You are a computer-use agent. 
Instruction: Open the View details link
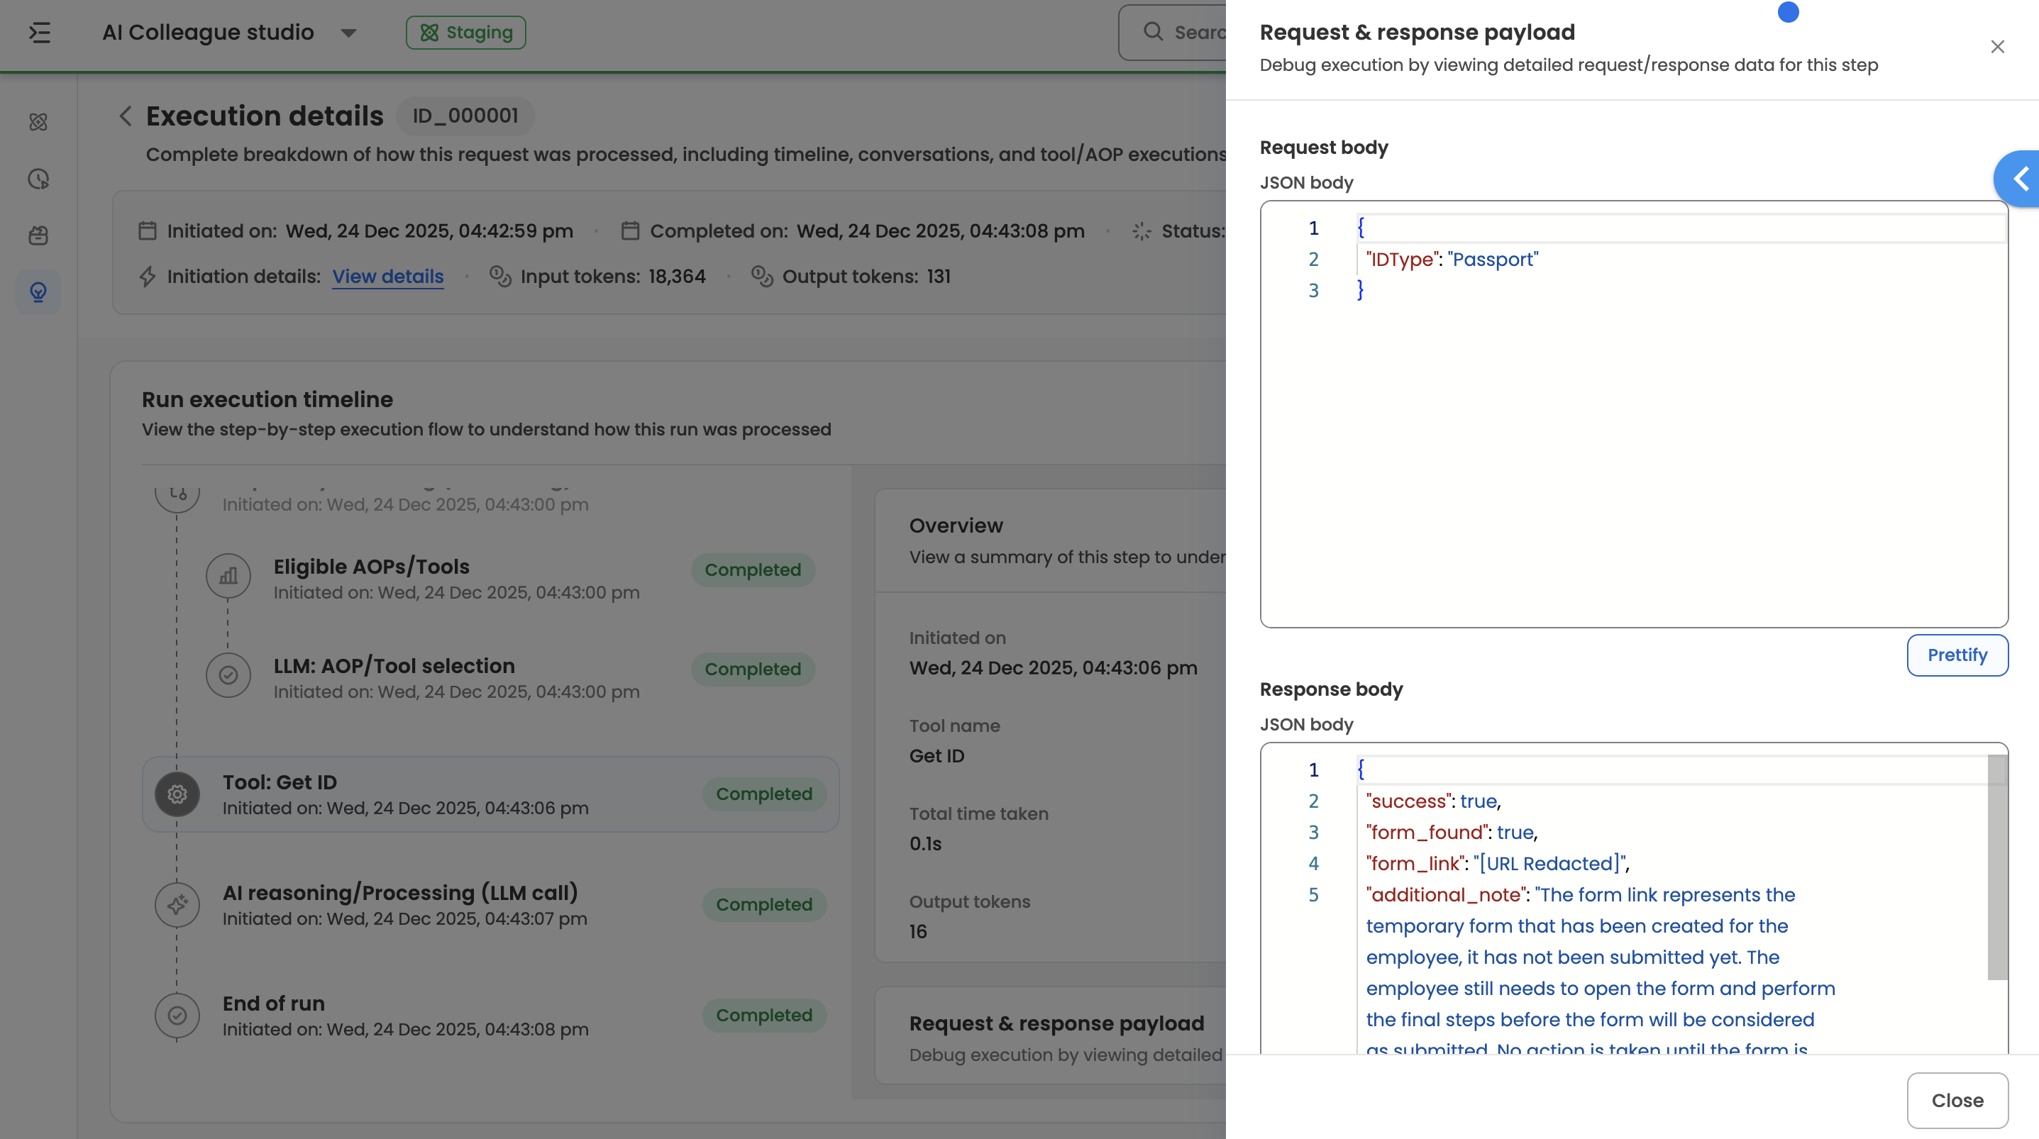click(x=388, y=277)
